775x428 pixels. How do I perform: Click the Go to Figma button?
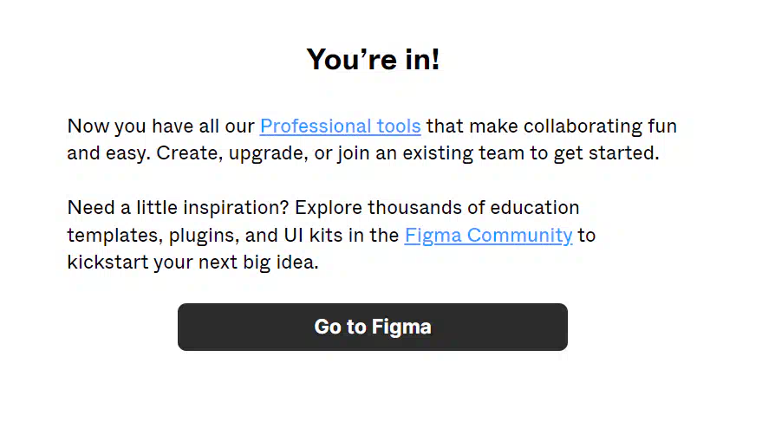[373, 327]
